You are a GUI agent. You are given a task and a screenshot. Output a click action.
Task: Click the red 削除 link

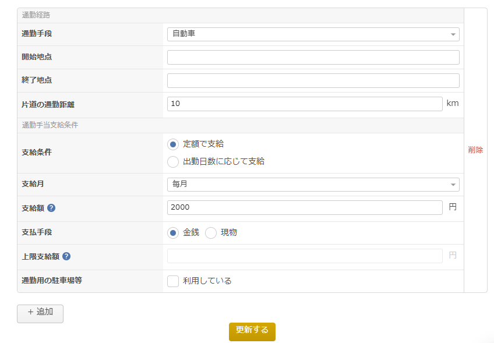pos(475,150)
